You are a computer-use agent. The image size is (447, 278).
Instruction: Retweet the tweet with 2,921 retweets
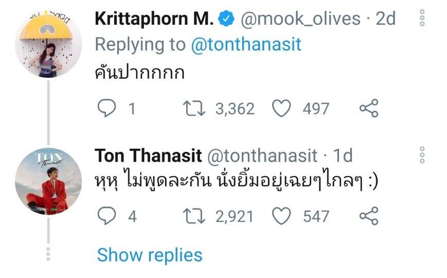tap(194, 216)
